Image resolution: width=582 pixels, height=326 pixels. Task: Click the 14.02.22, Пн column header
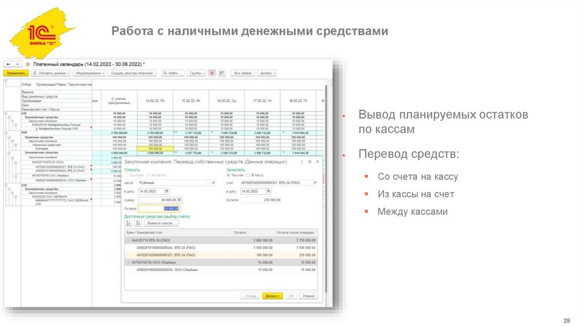(x=155, y=101)
